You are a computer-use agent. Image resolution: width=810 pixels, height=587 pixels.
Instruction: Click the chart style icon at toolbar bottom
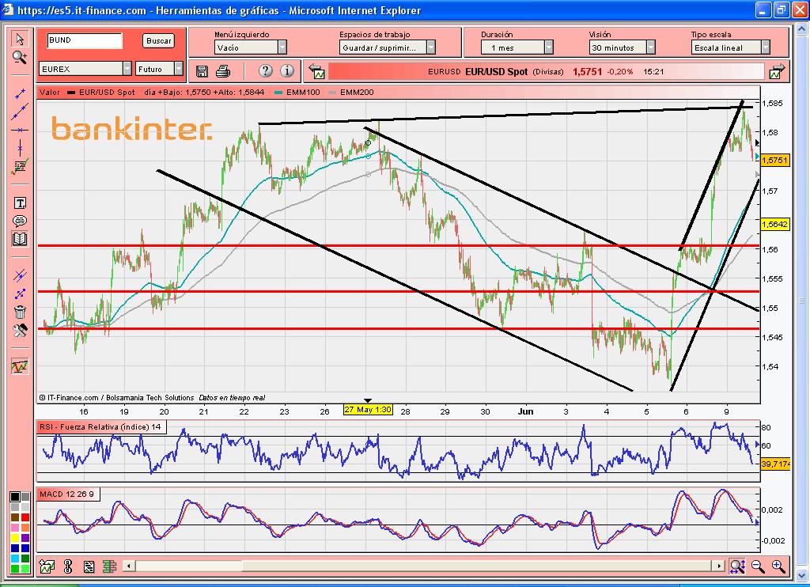pyautogui.click(x=20, y=367)
